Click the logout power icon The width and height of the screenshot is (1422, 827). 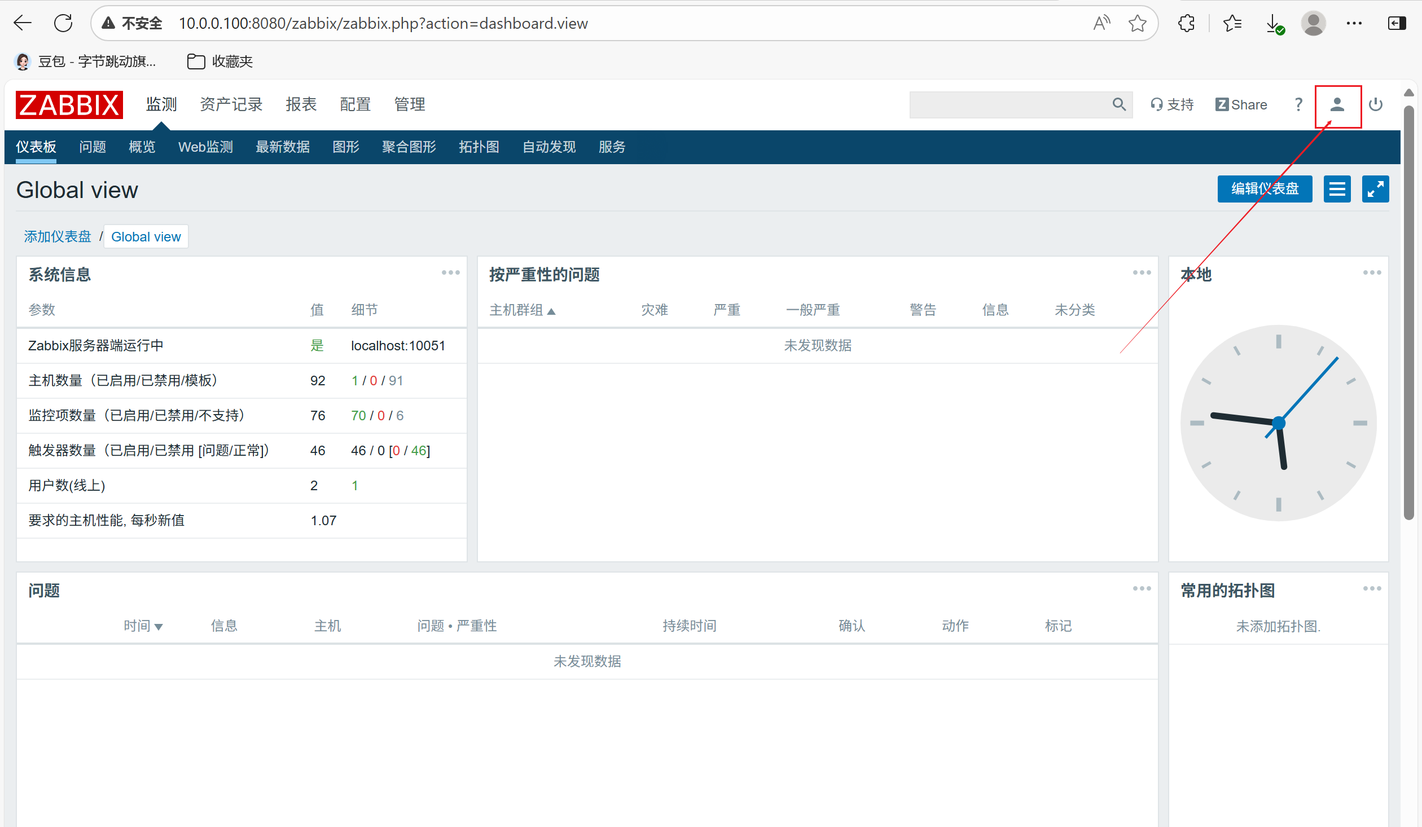tap(1376, 105)
